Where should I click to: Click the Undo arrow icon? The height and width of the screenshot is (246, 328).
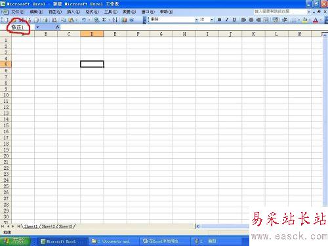click(83, 20)
